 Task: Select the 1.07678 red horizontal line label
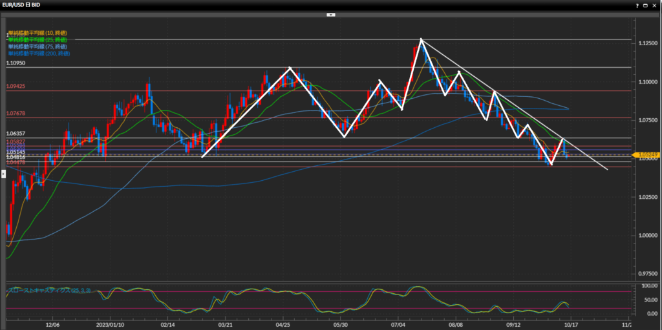(x=16, y=113)
